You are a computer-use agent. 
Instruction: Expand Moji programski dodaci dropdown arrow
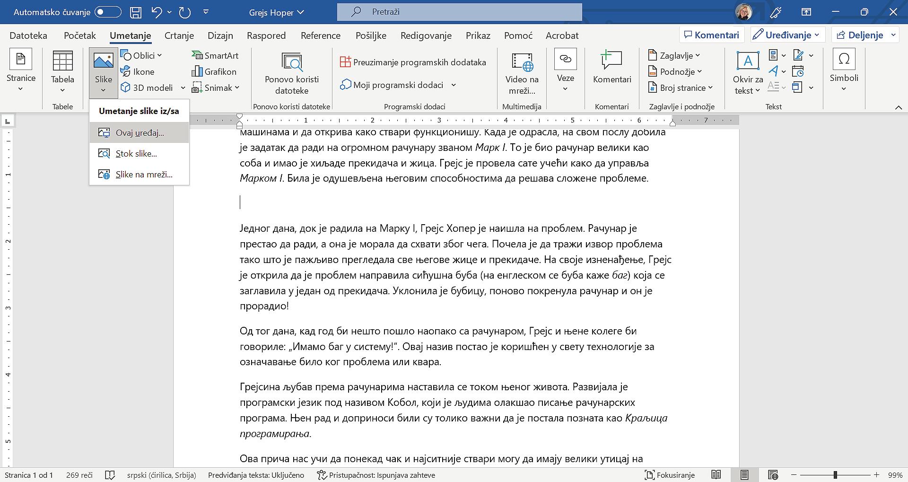point(454,85)
